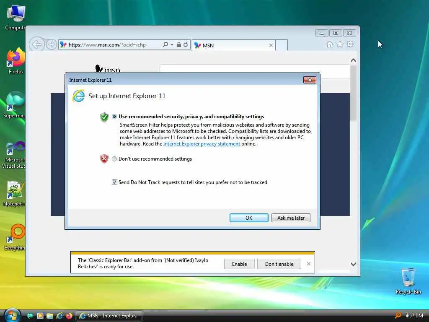Viewport: 429px width, 322px height.
Task: Click Don't enable for the add-on
Action: pyautogui.click(x=279, y=264)
